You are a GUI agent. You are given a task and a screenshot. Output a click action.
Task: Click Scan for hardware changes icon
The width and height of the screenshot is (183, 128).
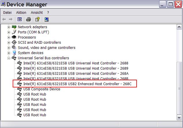[x=46, y=19]
